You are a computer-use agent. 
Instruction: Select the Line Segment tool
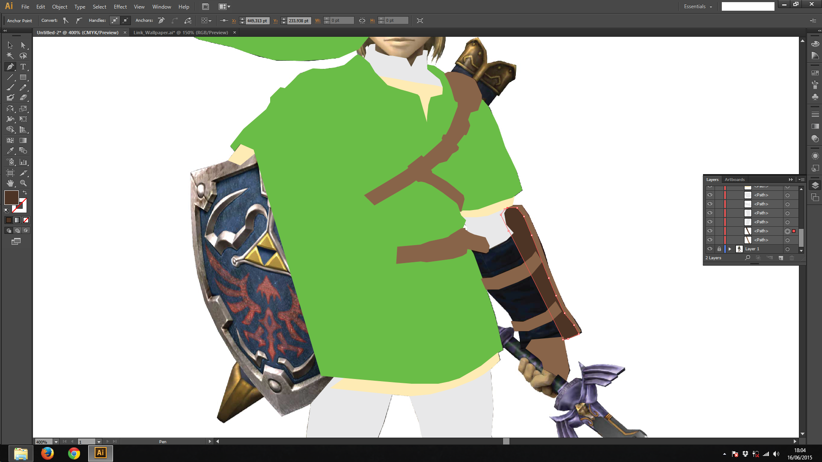(10, 77)
